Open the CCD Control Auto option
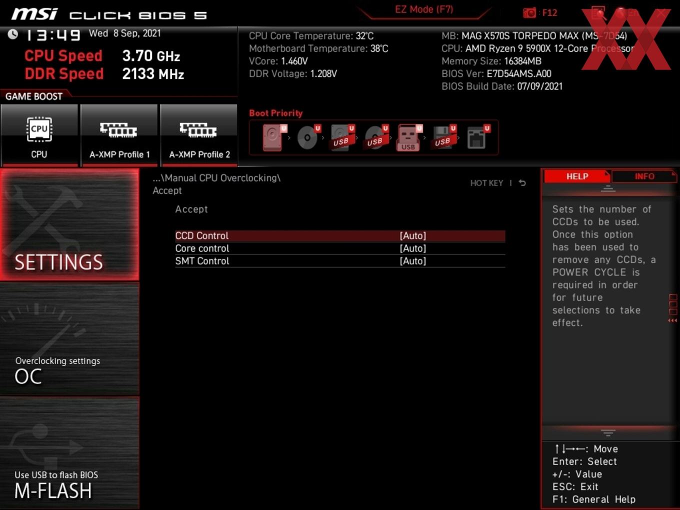The width and height of the screenshot is (680, 510). coord(413,236)
